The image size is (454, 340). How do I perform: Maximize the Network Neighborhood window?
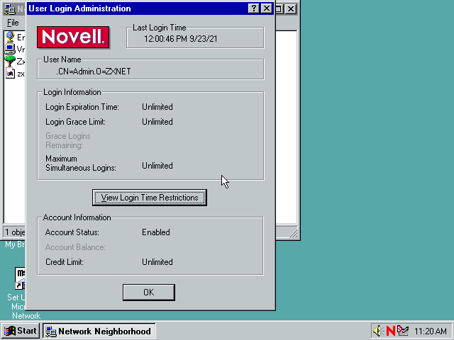point(279,9)
